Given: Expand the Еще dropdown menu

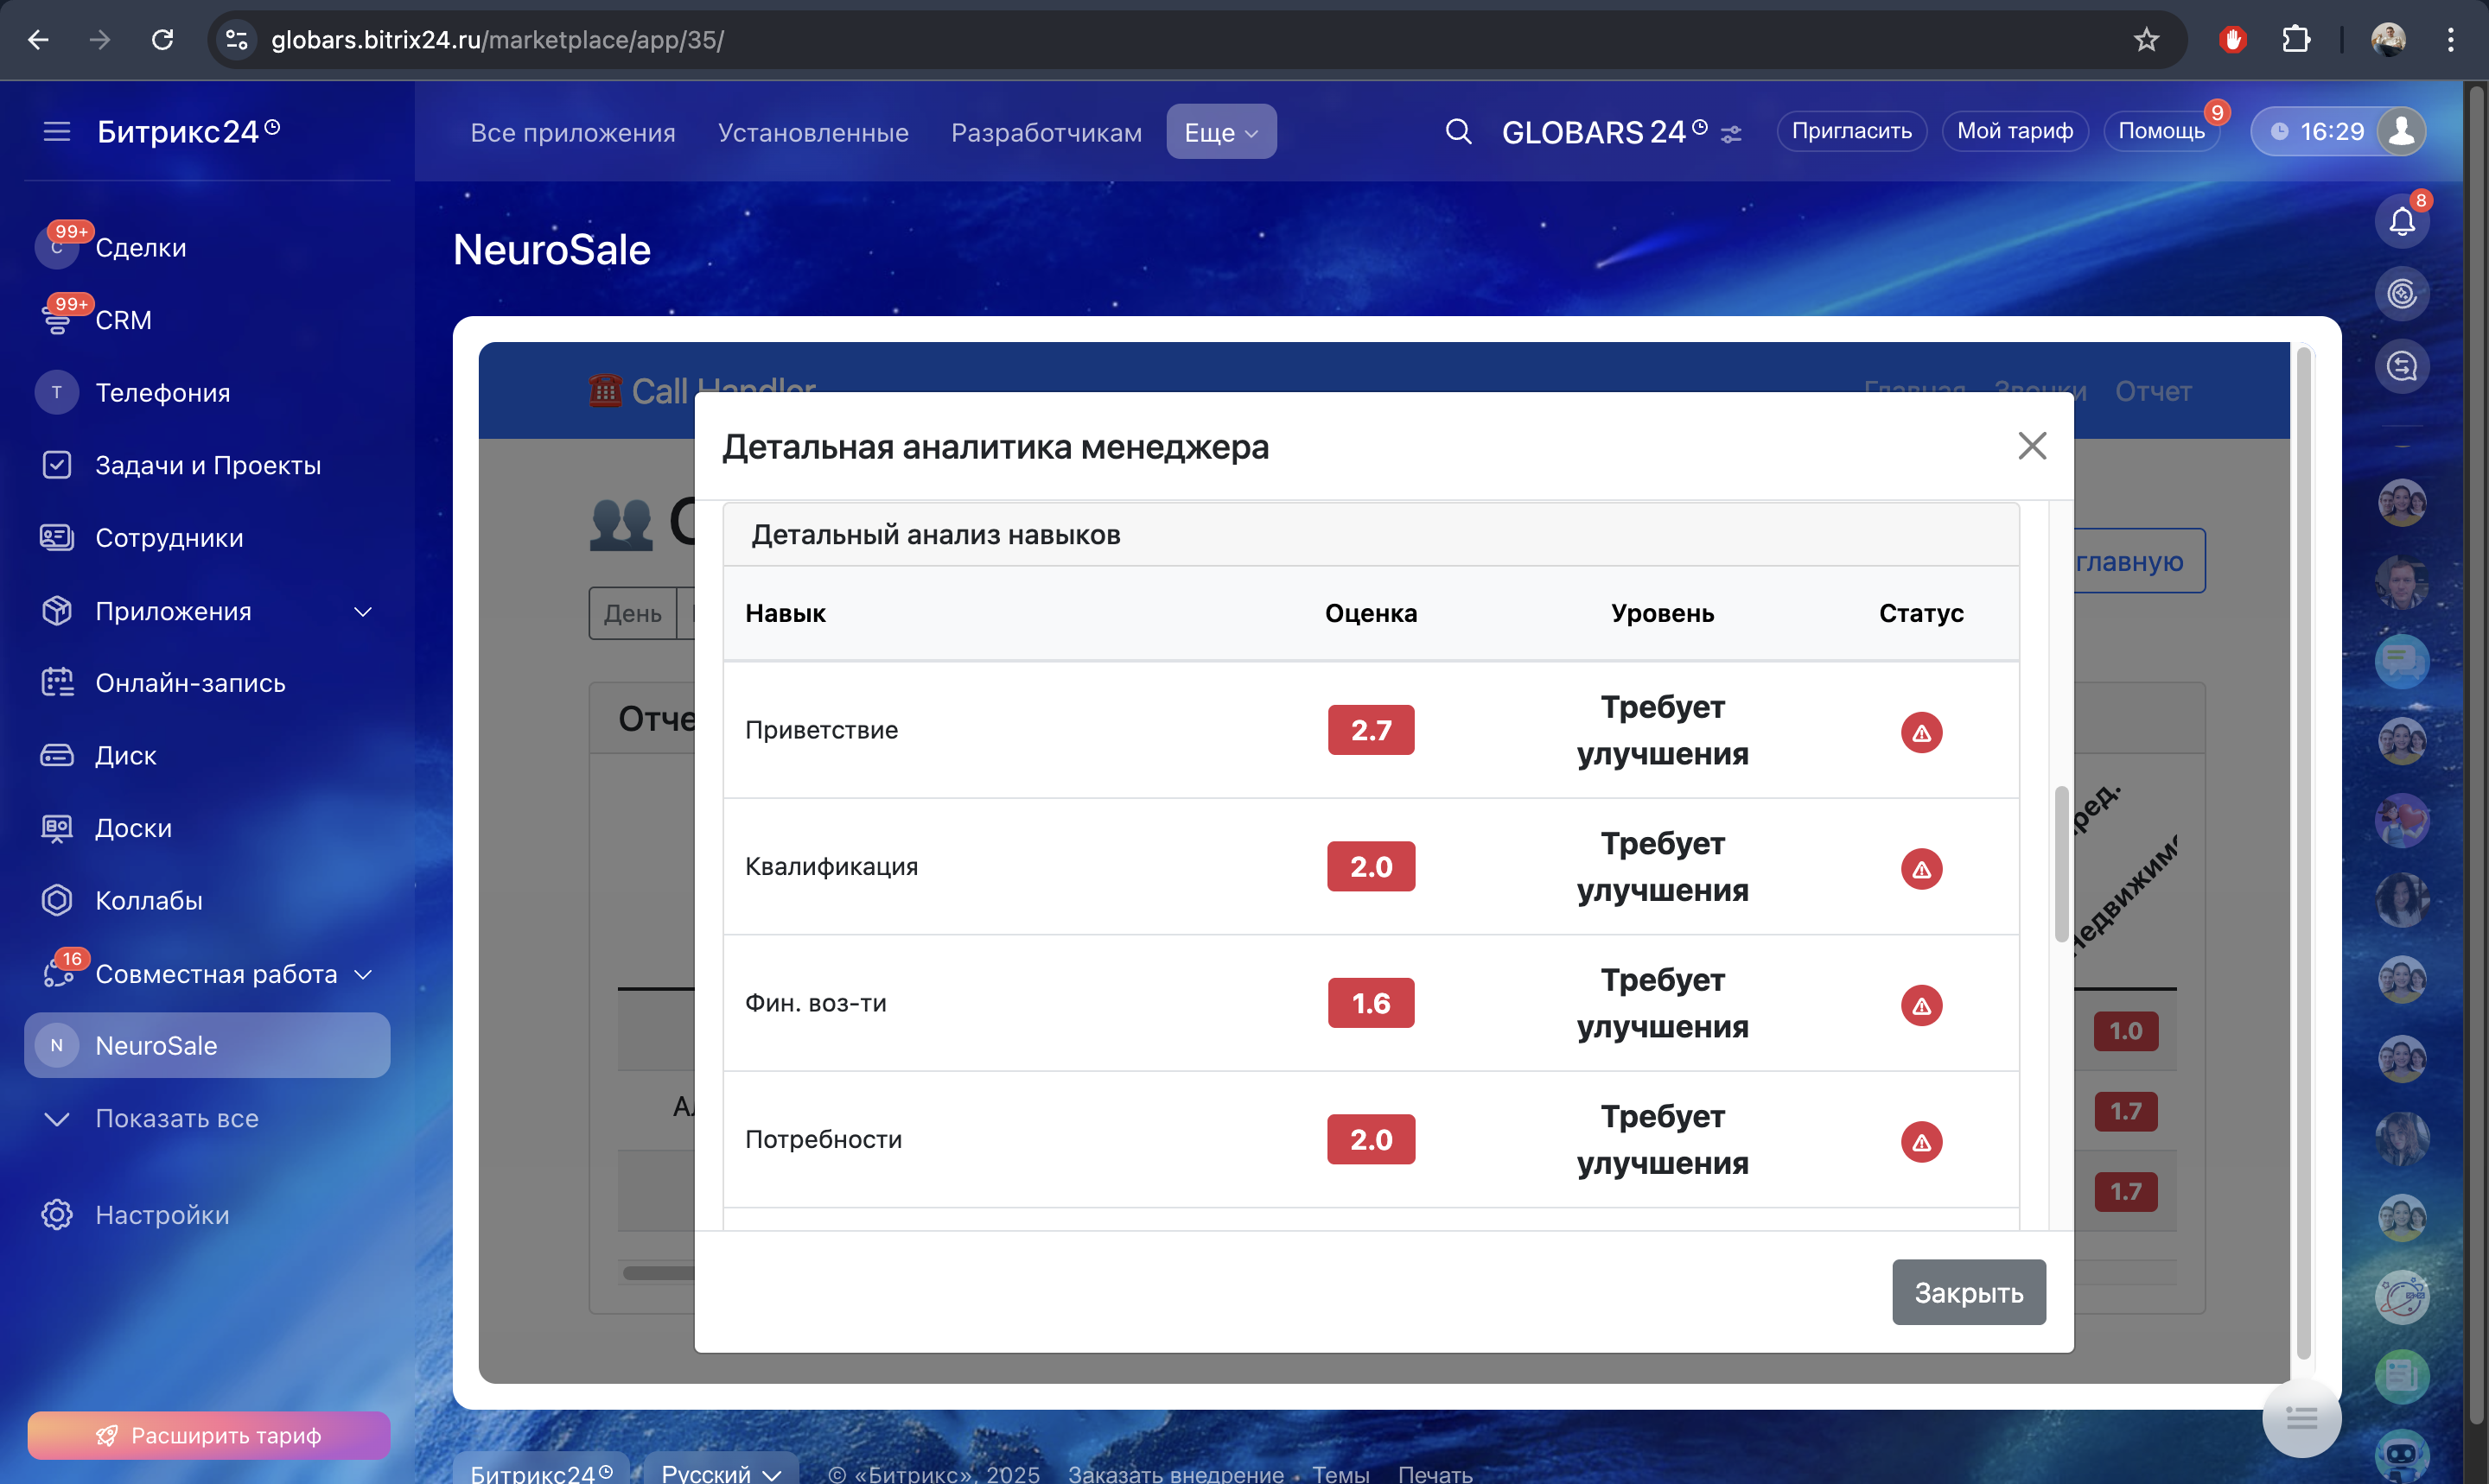Looking at the screenshot, I should pos(1220,132).
